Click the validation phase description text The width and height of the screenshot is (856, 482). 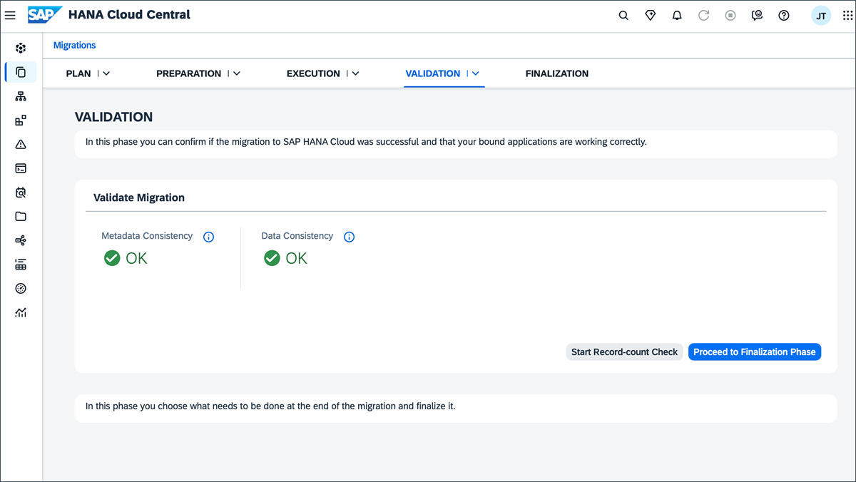tap(366, 142)
